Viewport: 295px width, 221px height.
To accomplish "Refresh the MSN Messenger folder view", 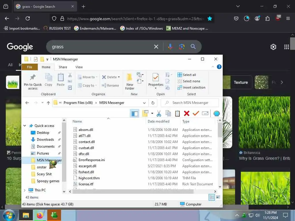I will click(x=153, y=103).
